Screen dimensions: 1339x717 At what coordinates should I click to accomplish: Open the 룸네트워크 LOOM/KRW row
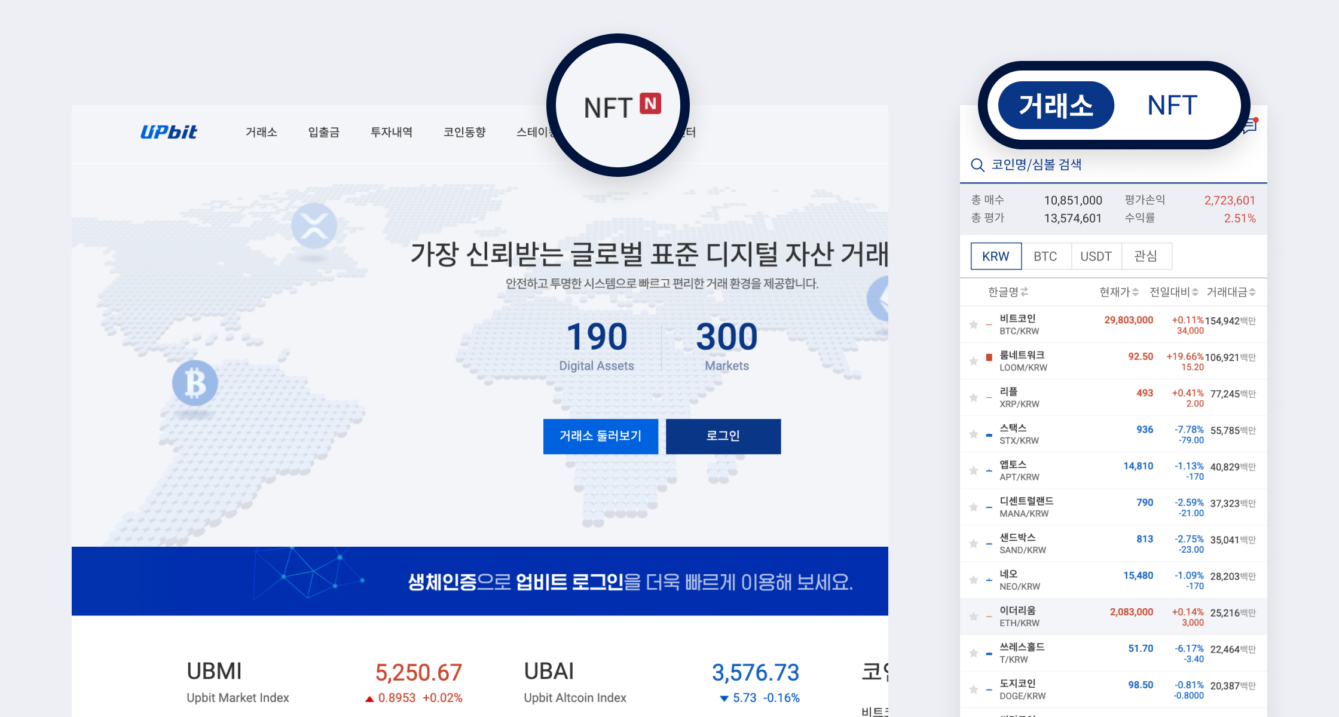(x=1113, y=361)
